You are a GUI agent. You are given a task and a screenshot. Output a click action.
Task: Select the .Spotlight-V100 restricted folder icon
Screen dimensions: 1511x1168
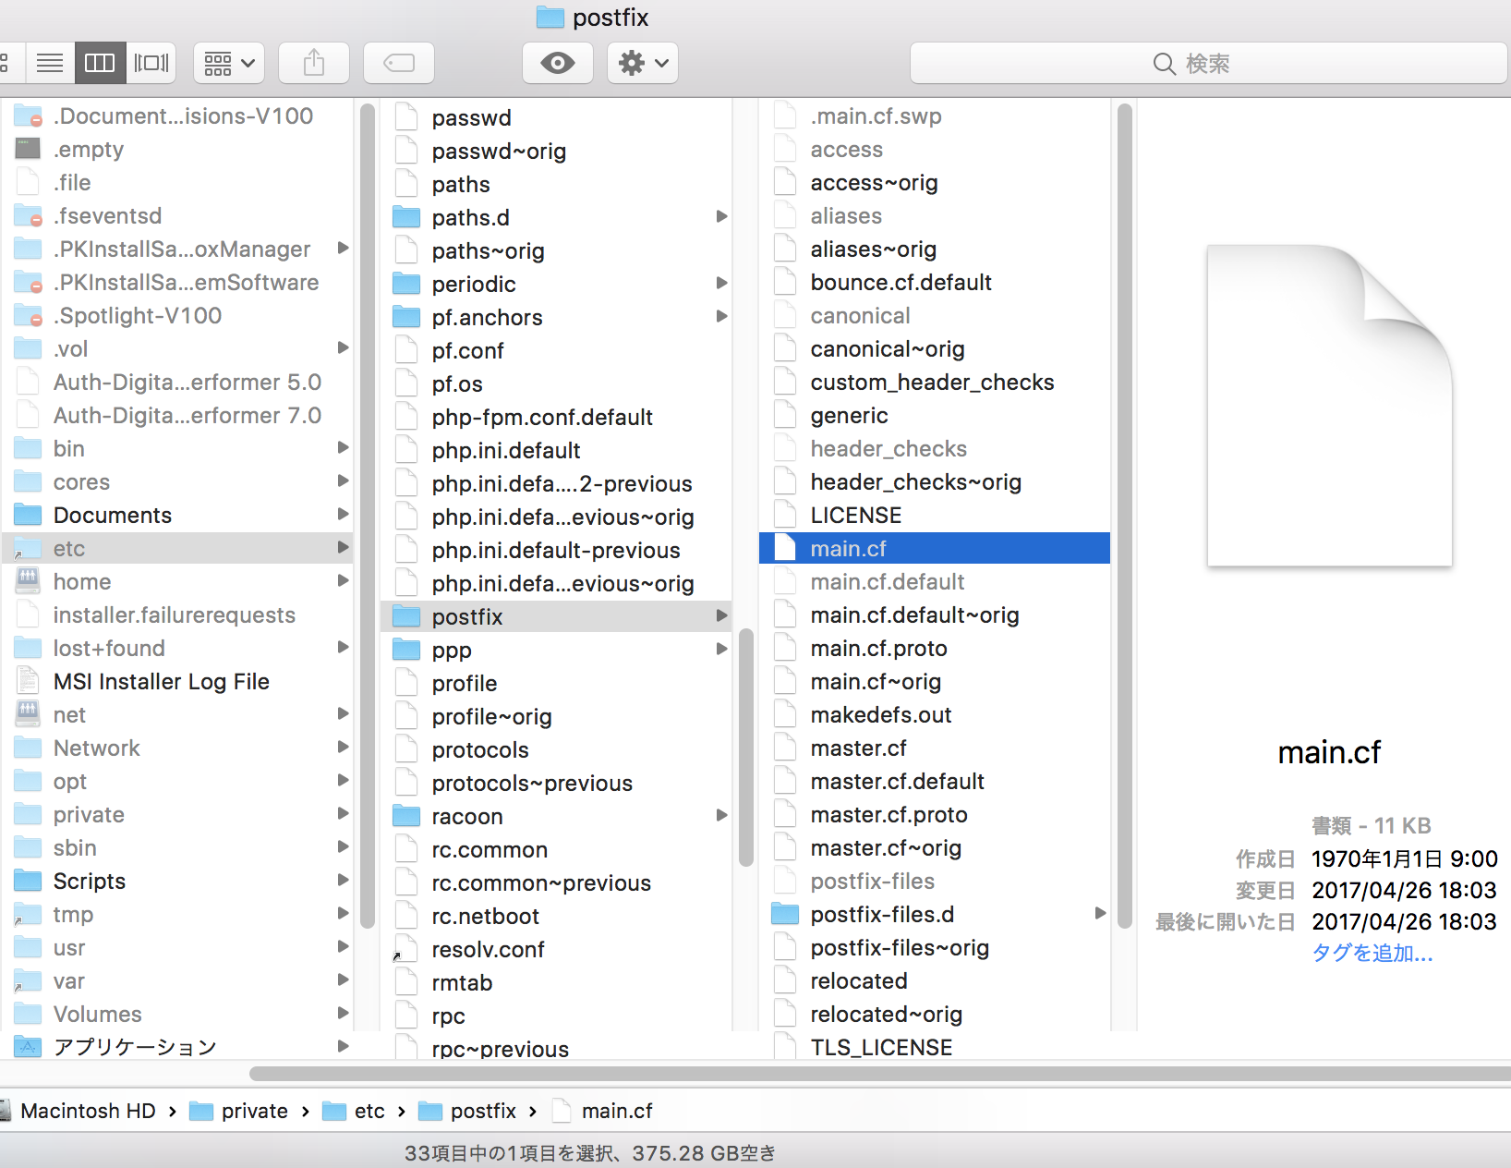28,314
